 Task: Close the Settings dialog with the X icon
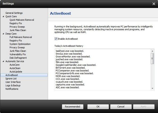[154, 4]
